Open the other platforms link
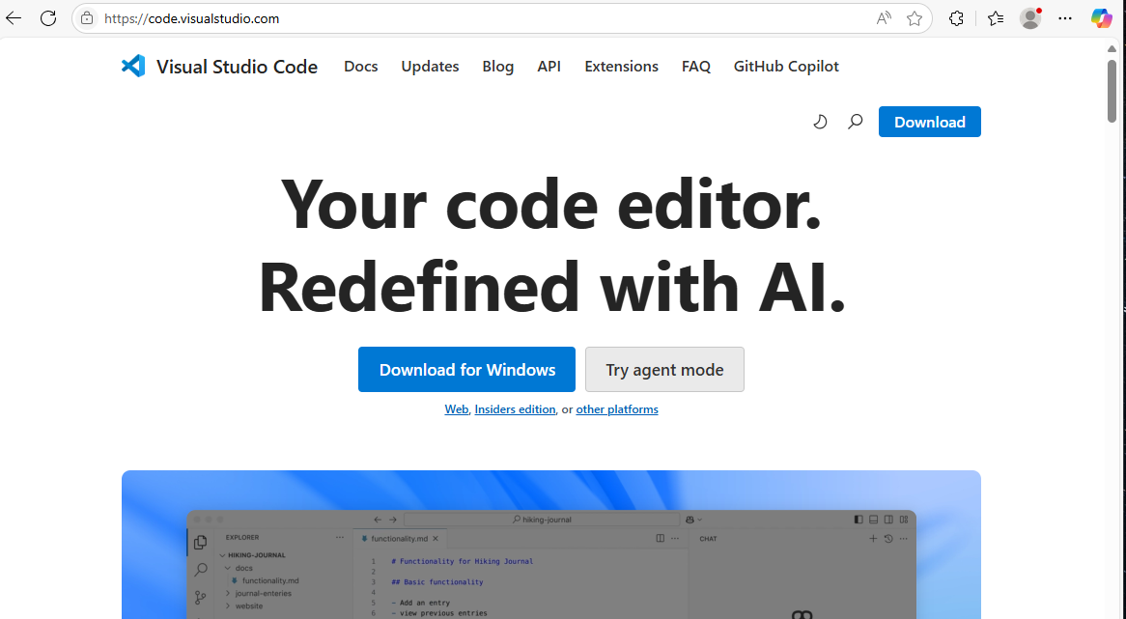Viewport: 1126px width, 619px height. tap(617, 409)
